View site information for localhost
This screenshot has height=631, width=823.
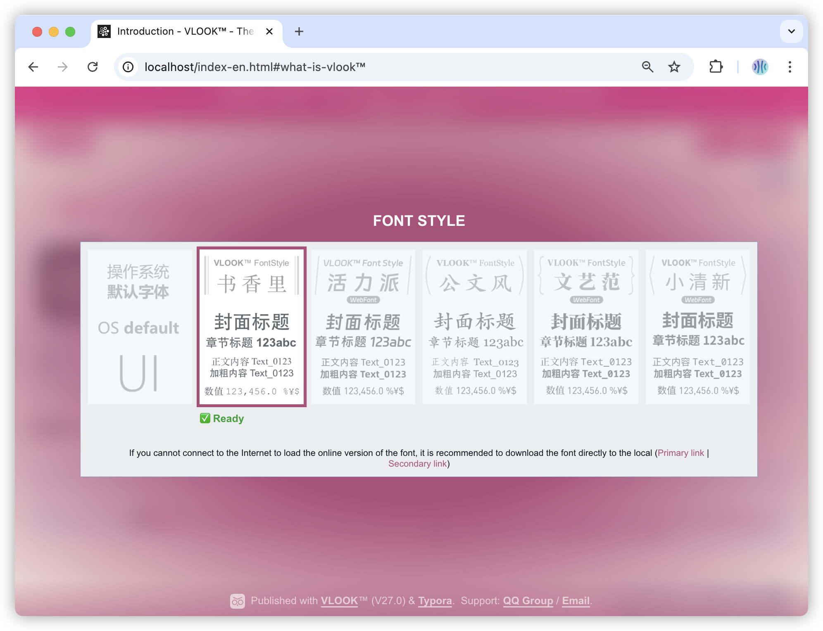128,67
